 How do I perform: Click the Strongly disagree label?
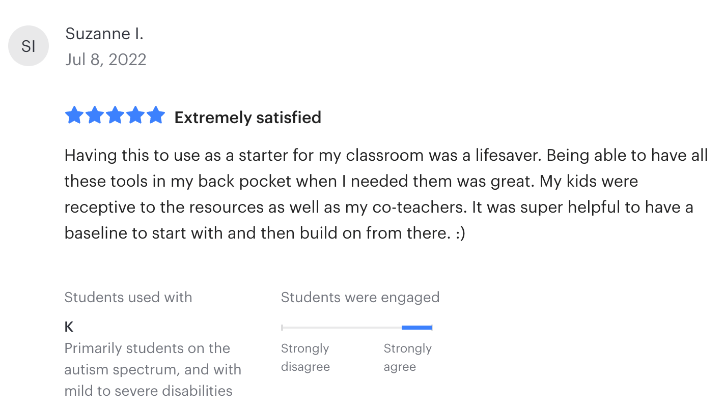coord(305,358)
